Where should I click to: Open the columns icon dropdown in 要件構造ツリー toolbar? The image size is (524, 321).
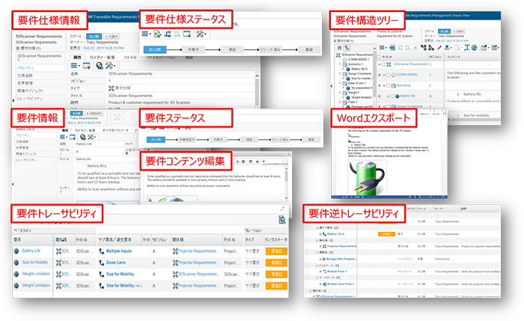coord(496,48)
